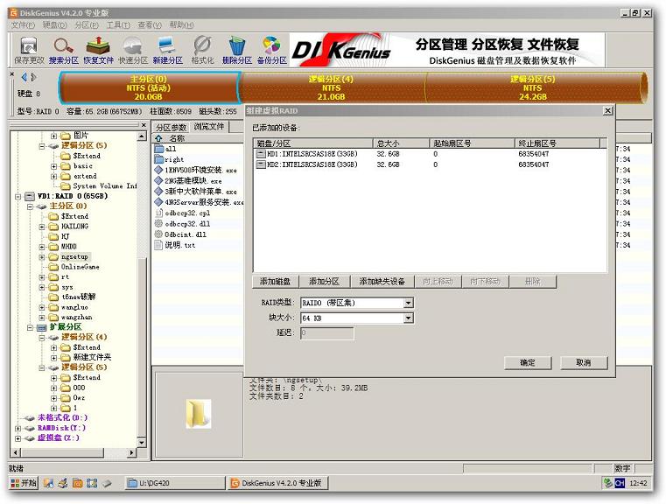Expand the ngsetup folder node
The height and width of the screenshot is (504, 666).
point(42,257)
